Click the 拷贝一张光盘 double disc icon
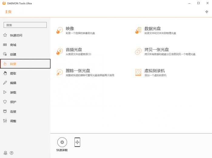The height and width of the screenshot is (158, 212). 138,51
